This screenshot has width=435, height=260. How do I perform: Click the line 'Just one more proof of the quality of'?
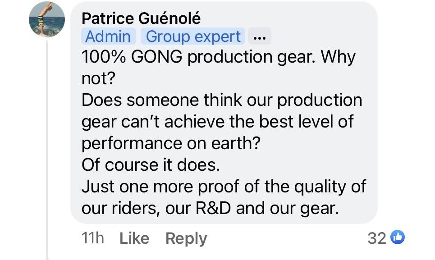224,187
